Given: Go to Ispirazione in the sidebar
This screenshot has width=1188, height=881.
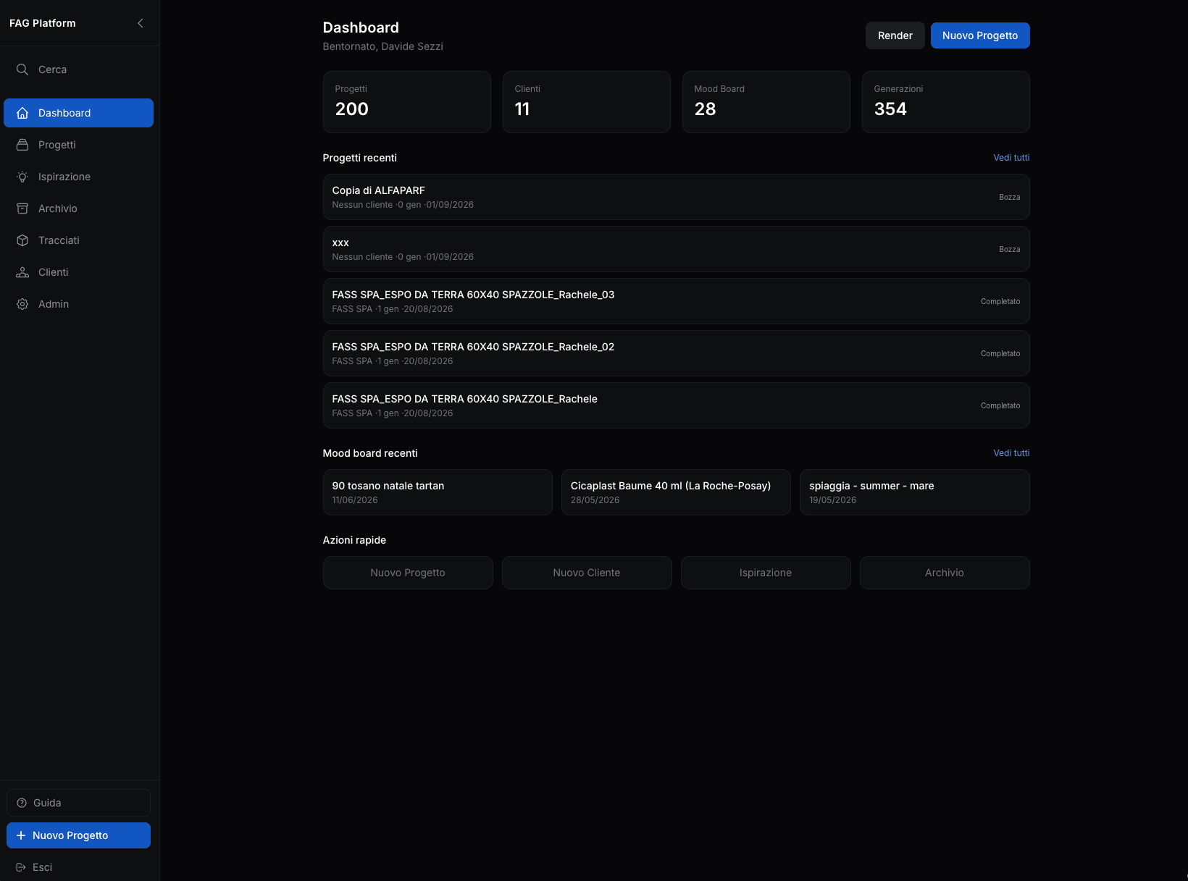Looking at the screenshot, I should [78, 177].
